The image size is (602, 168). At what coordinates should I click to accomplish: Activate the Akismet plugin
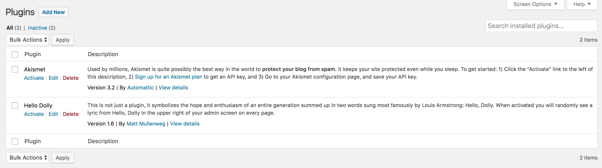coord(34,78)
